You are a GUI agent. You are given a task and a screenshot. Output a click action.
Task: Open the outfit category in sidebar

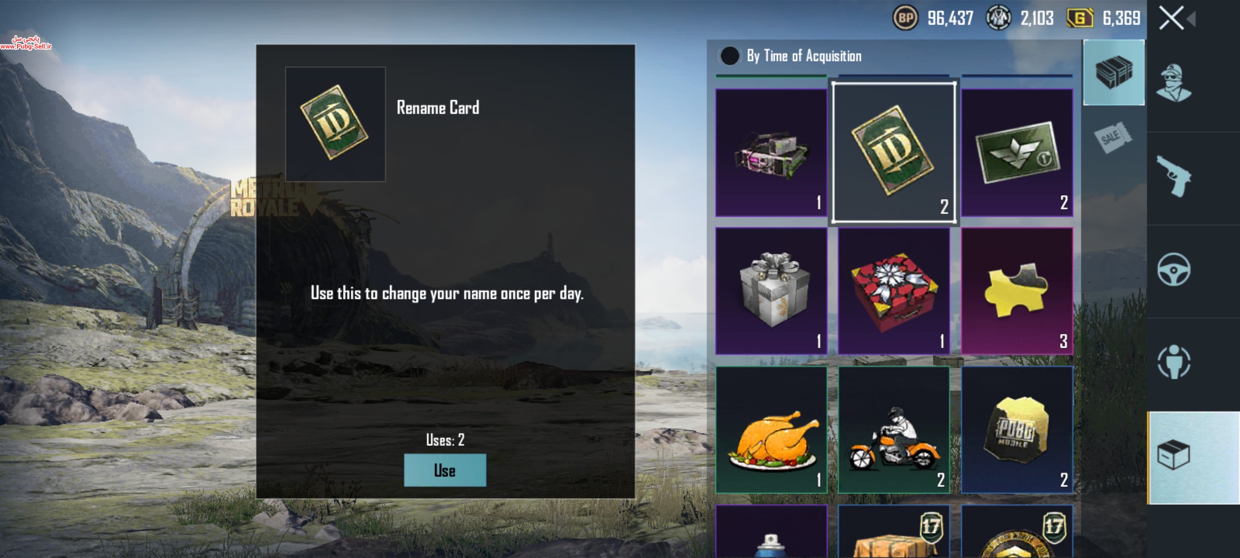point(1173,84)
